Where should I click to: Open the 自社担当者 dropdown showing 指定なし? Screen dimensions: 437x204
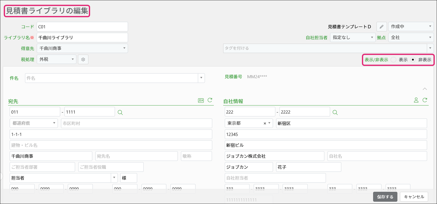[x=352, y=37]
